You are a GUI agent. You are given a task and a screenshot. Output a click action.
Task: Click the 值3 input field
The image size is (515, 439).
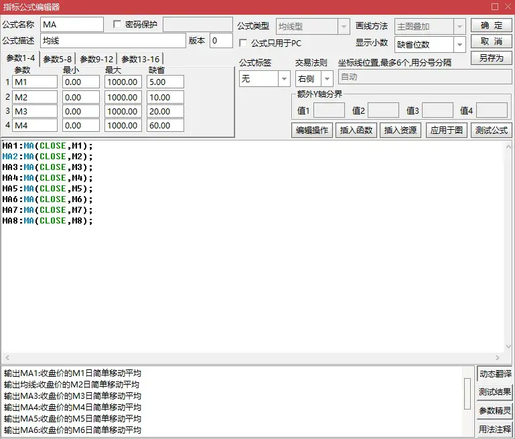pos(437,110)
